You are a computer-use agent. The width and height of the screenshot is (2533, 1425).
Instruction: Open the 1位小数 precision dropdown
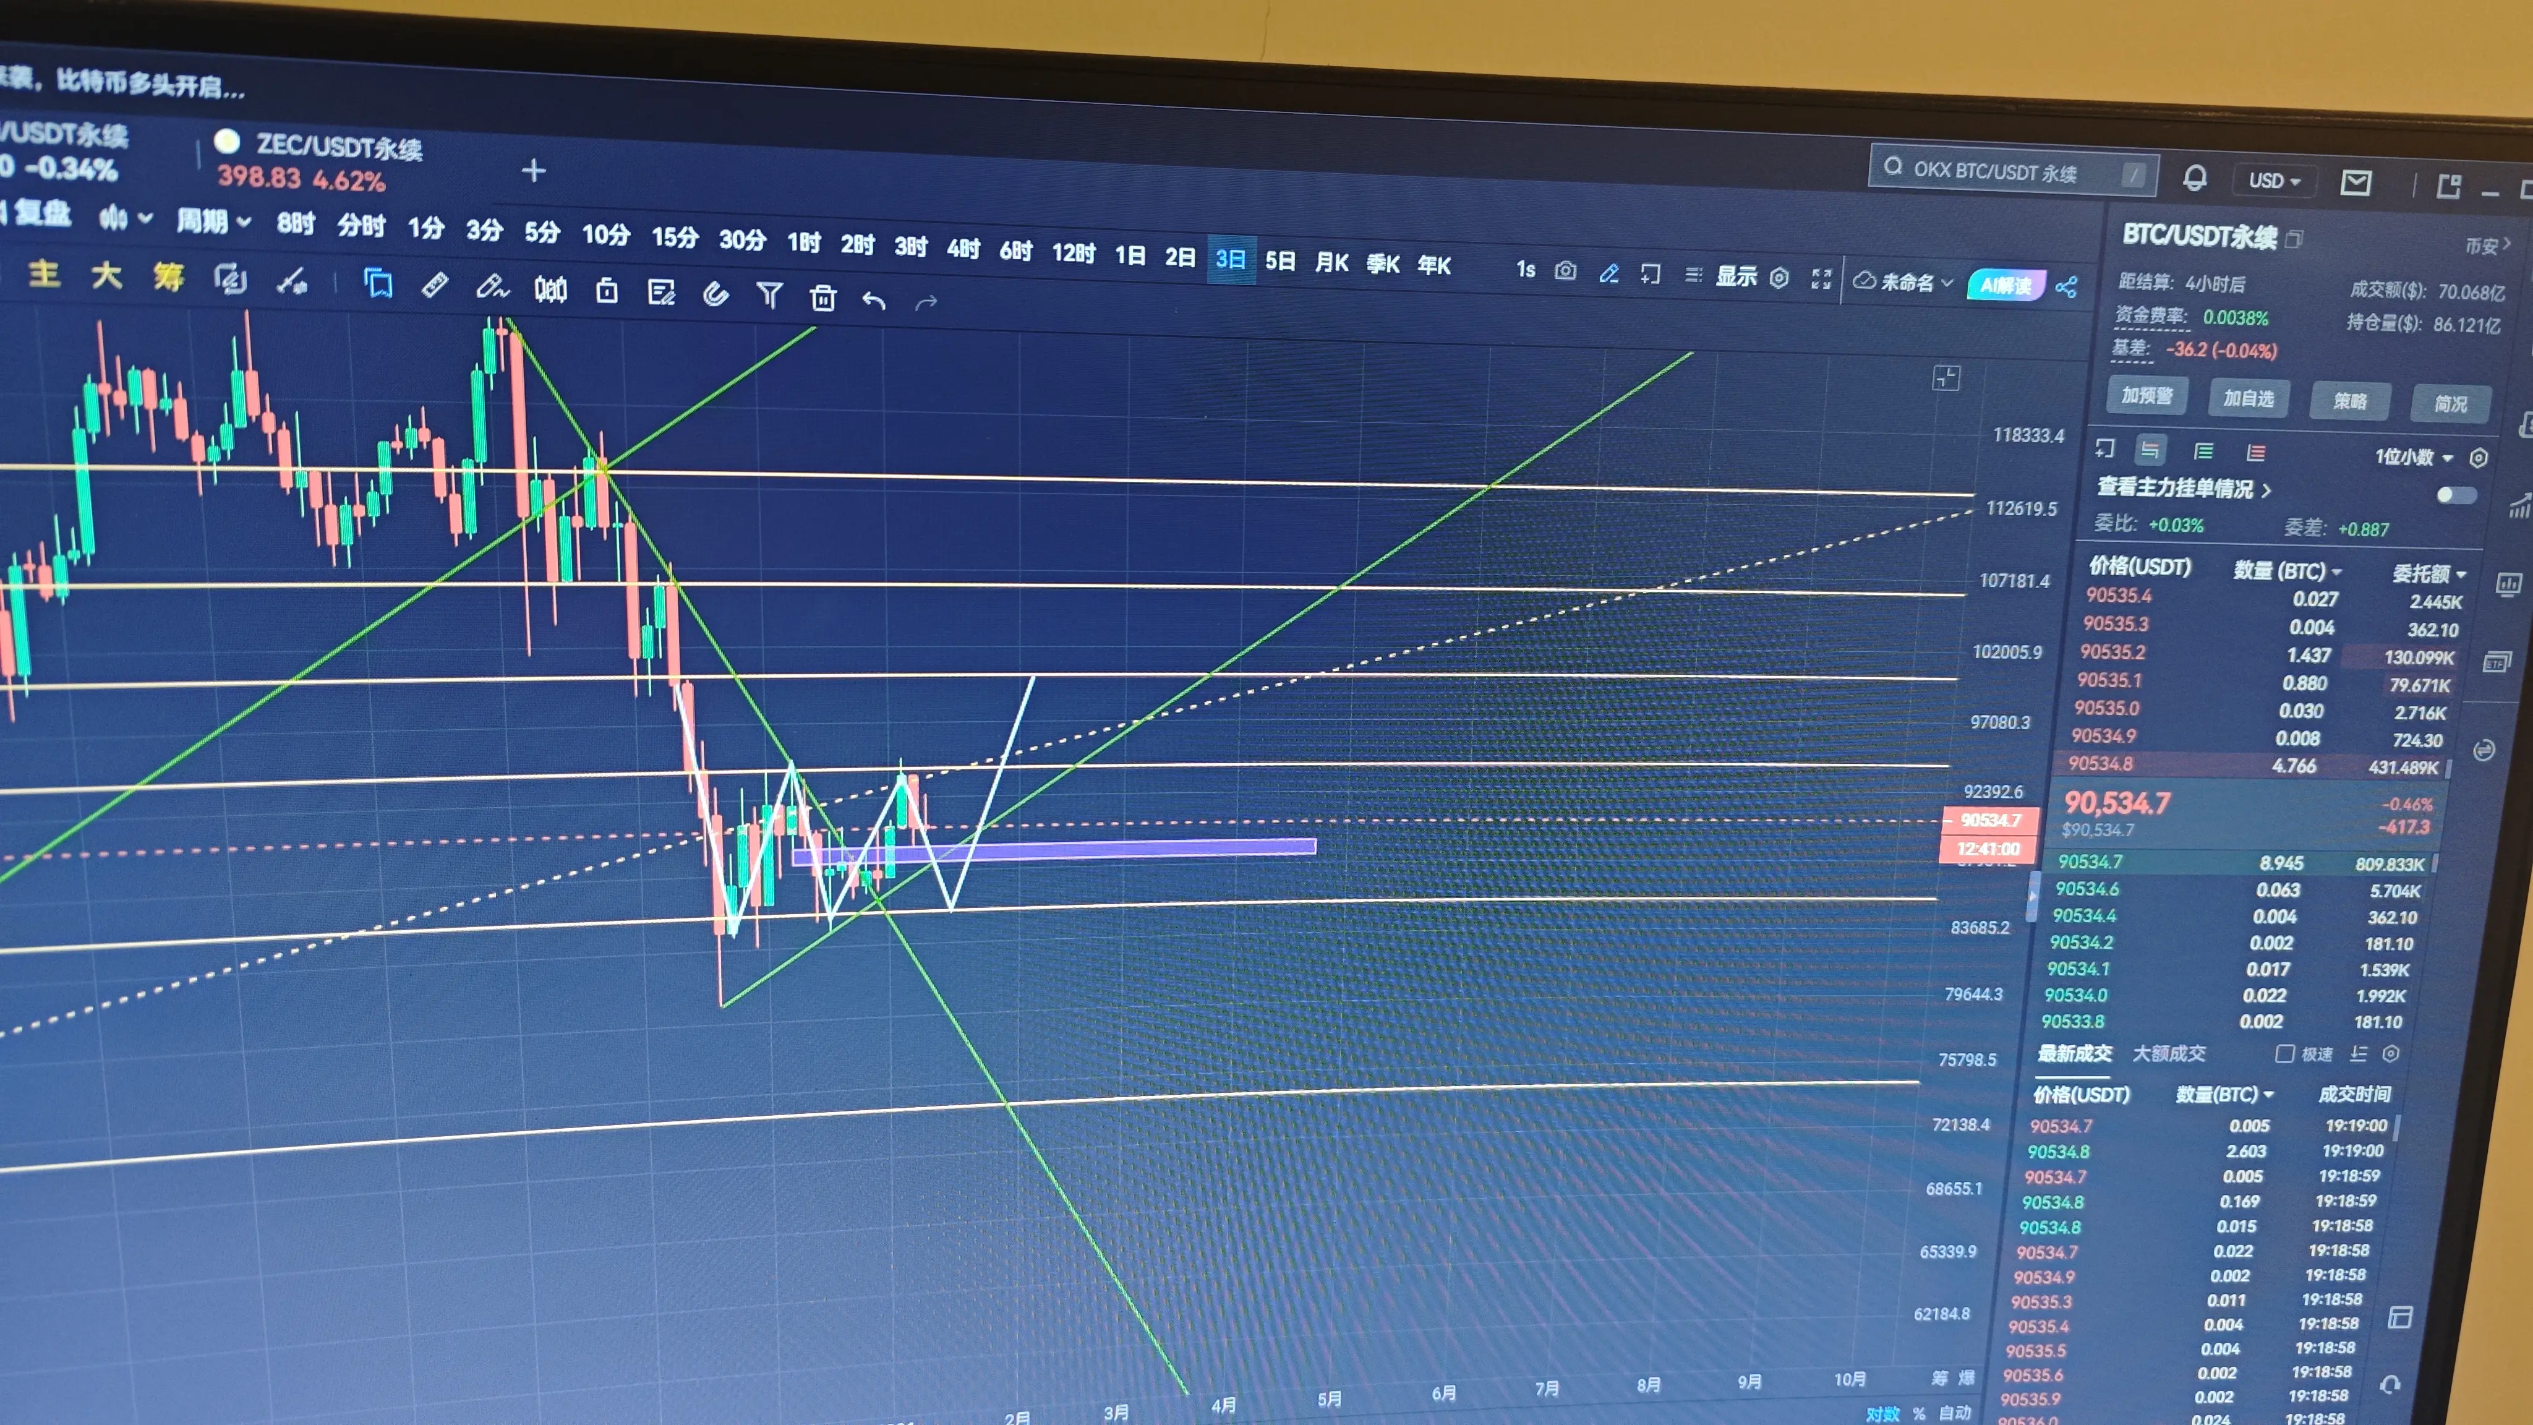[2414, 457]
